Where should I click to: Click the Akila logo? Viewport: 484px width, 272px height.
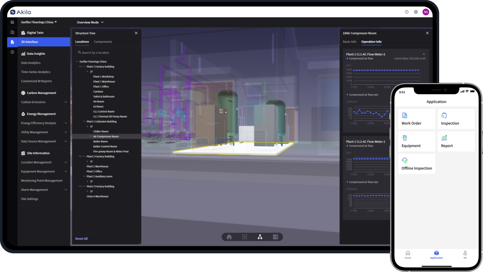click(x=21, y=12)
